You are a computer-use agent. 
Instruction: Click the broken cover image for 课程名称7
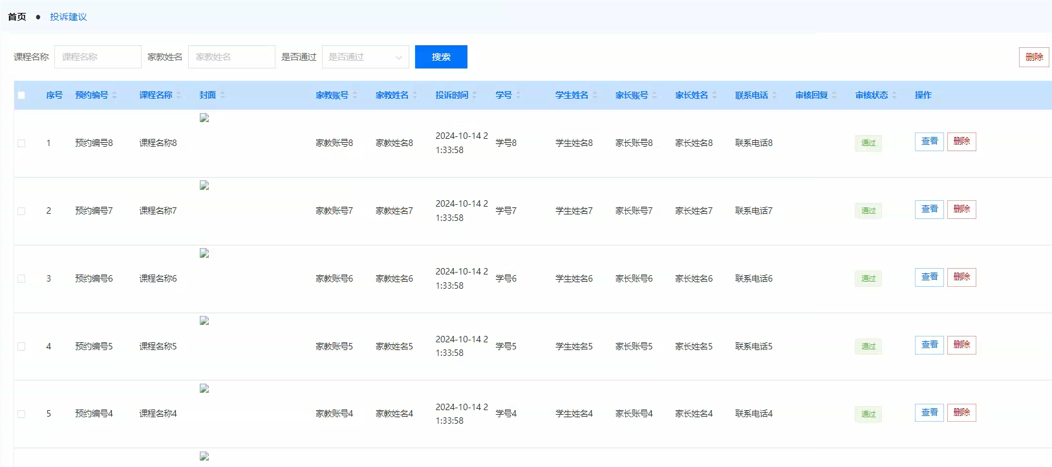(204, 185)
